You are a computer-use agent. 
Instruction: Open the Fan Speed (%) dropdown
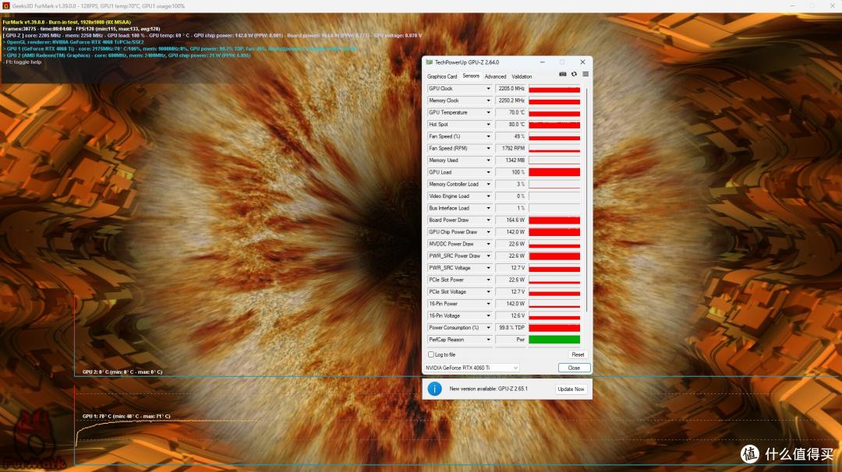tap(488, 136)
